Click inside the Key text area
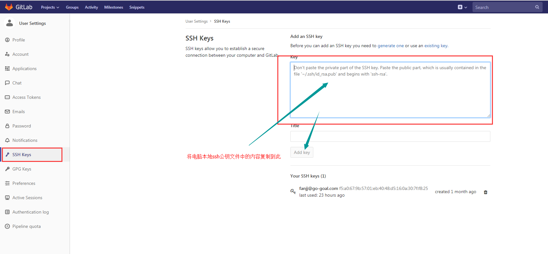Image resolution: width=548 pixels, height=254 pixels. coord(390,90)
